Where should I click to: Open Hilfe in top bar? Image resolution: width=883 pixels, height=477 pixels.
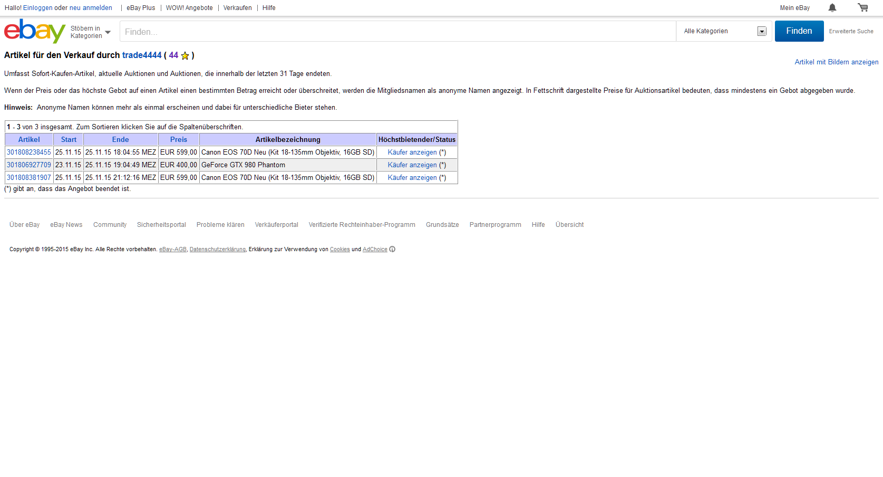tap(269, 8)
